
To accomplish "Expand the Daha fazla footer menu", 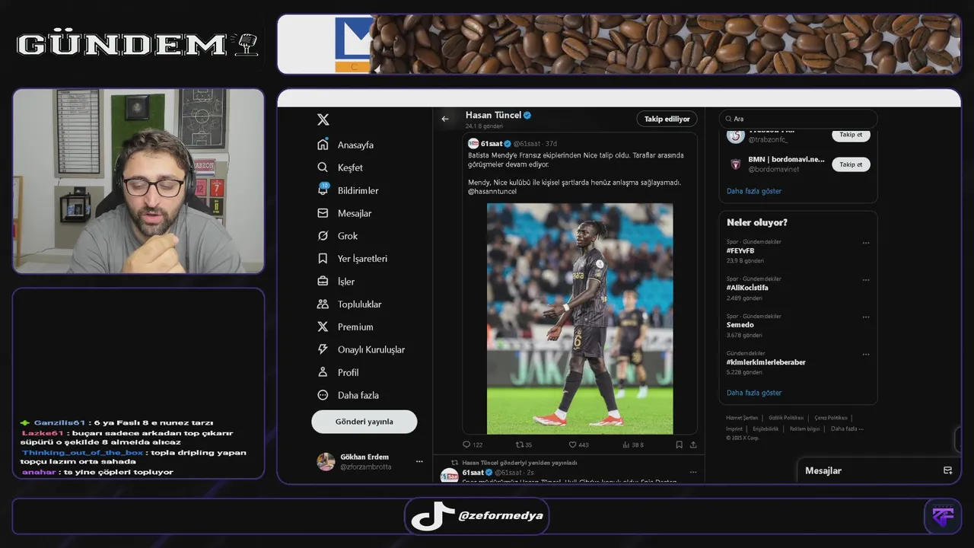I will 847,429.
